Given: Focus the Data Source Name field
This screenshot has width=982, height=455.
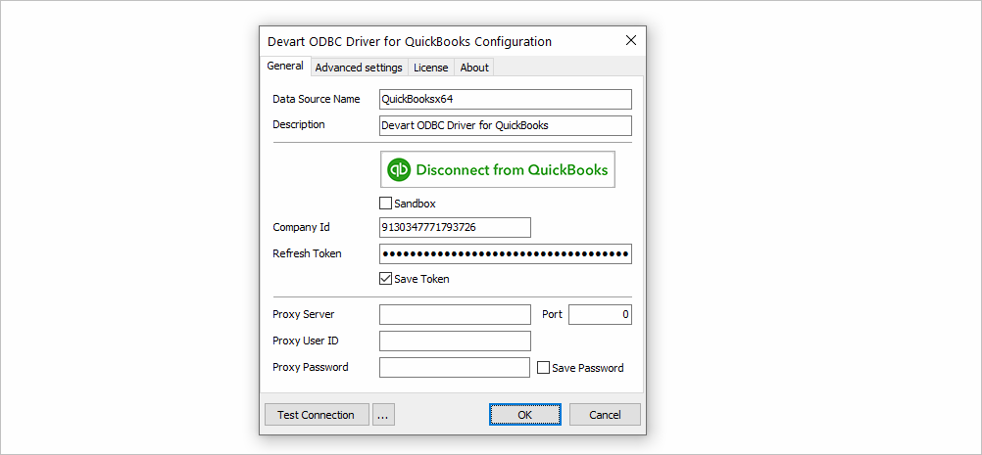Looking at the screenshot, I should (x=506, y=100).
